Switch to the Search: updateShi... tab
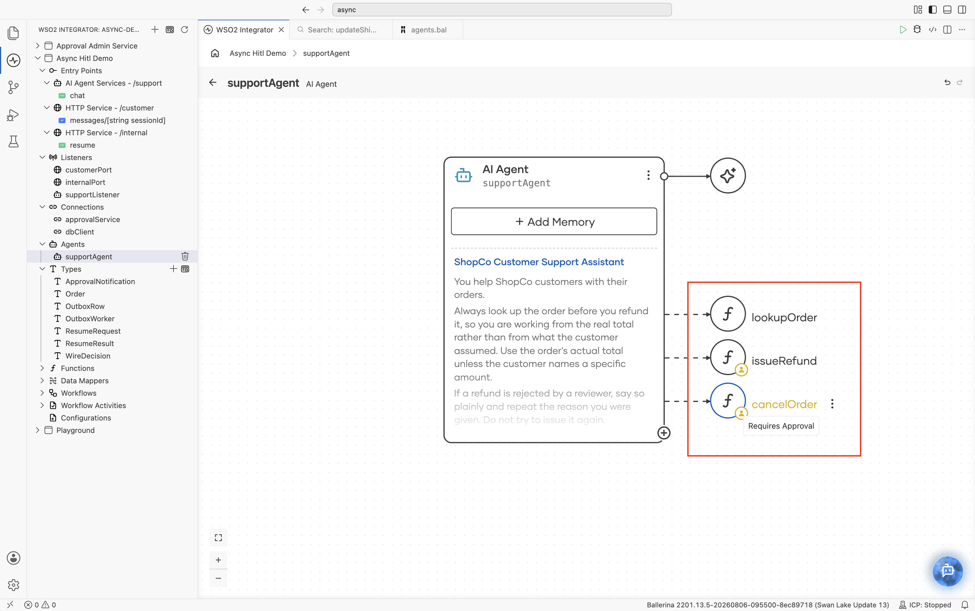The width and height of the screenshot is (975, 611). click(x=341, y=30)
